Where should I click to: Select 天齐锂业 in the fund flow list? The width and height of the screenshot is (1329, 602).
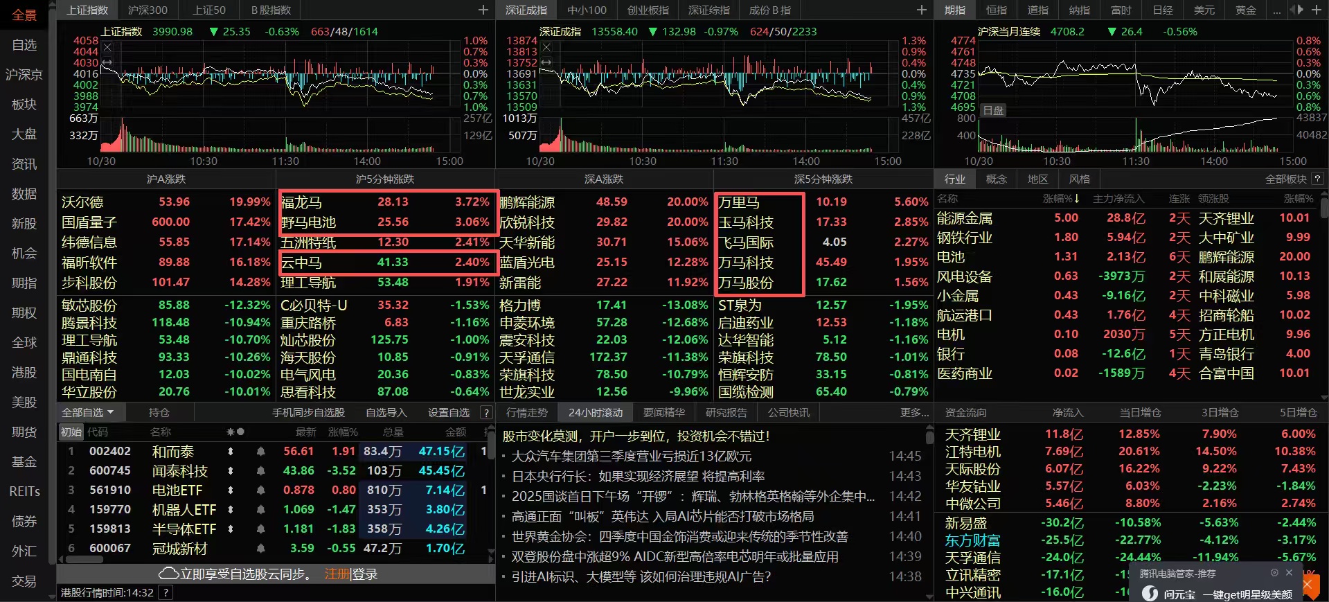tap(972, 434)
